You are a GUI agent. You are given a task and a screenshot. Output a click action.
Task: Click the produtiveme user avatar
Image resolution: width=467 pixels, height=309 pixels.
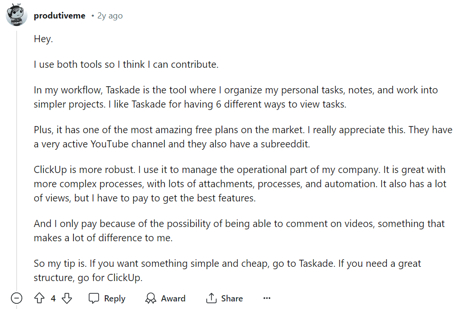[x=17, y=16]
